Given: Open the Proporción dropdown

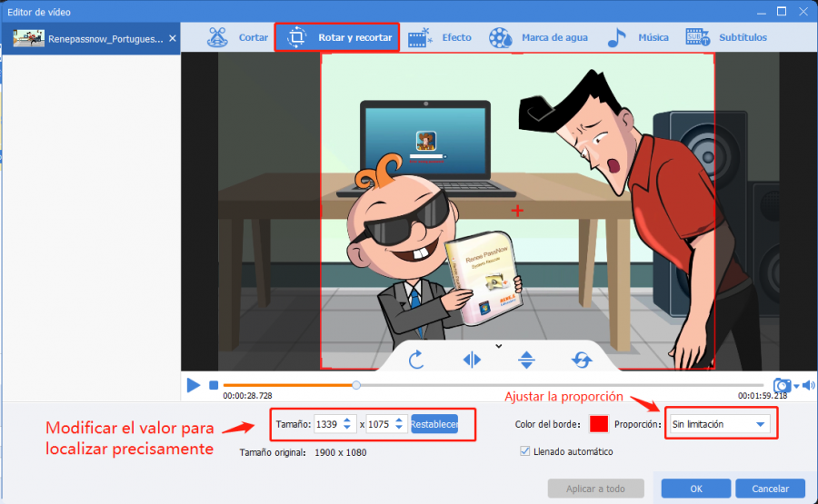Looking at the screenshot, I should coord(720,424).
